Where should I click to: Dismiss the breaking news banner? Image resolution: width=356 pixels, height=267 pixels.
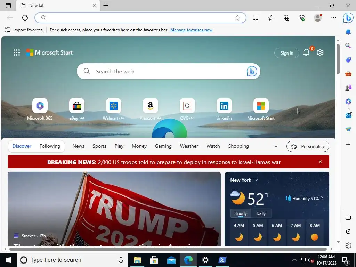320,162
